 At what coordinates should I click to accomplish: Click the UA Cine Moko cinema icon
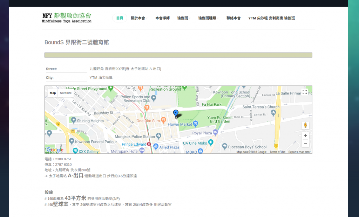(211, 142)
